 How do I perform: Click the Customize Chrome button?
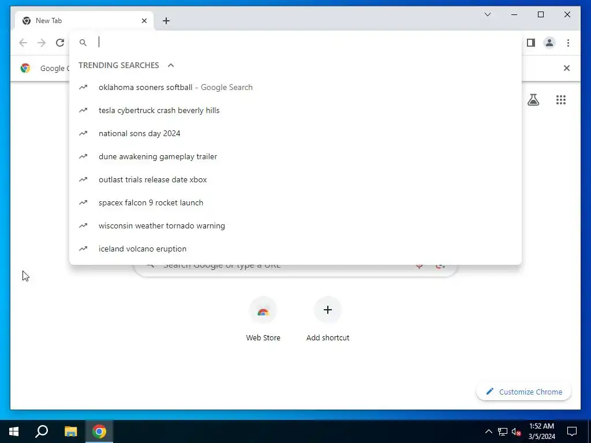523,392
